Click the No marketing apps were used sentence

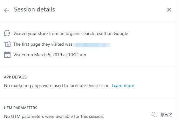(x=57, y=85)
